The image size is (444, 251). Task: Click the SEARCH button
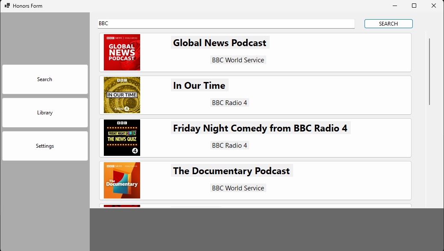coord(388,24)
